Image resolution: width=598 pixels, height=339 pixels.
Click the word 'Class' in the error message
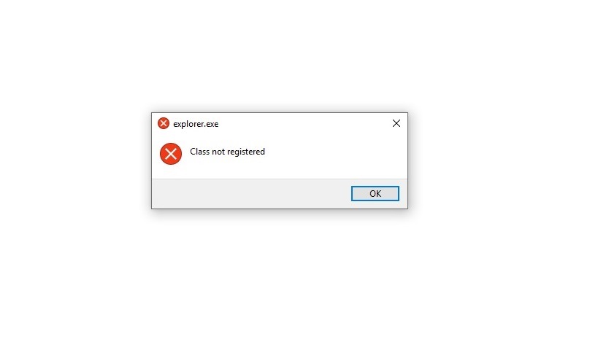(200, 152)
